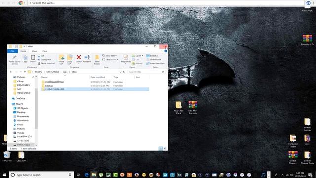316x178 pixels.
Task: Click Cut in the Clipboard group
Action: 41,56
